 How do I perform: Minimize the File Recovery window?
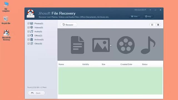tap(155, 10)
